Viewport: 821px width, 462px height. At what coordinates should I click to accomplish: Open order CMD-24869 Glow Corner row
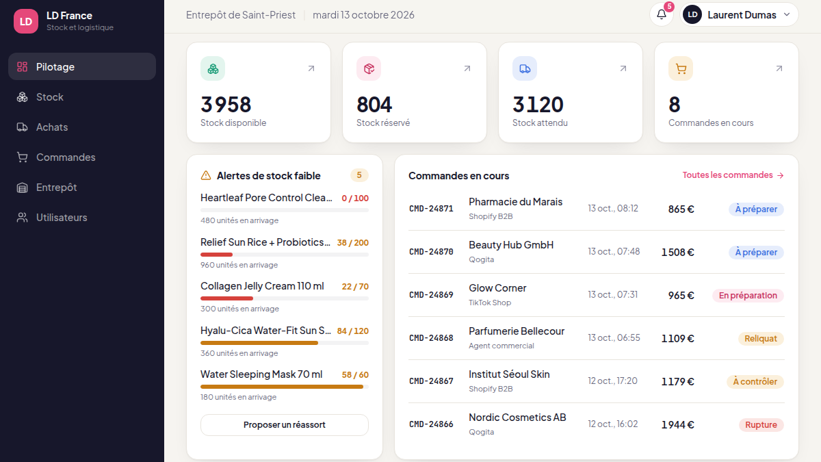(597, 295)
